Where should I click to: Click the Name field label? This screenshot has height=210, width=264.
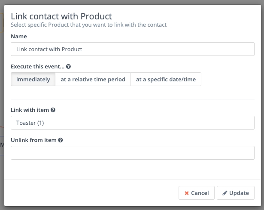point(19,37)
